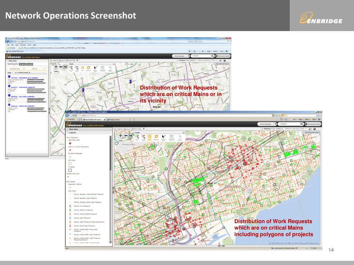
Task: Click Advanced Search button in back viewer
Action: pos(223,56)
